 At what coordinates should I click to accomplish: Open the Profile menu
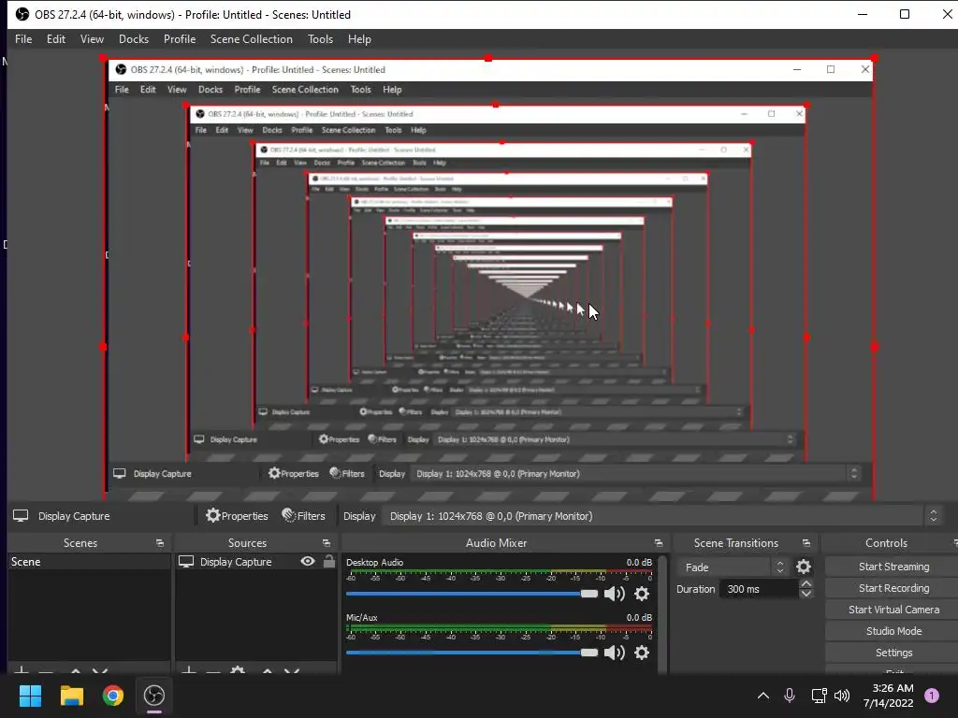point(180,39)
